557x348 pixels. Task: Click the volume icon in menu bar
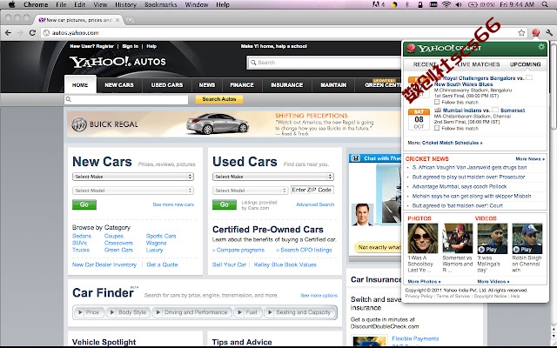click(x=459, y=4)
